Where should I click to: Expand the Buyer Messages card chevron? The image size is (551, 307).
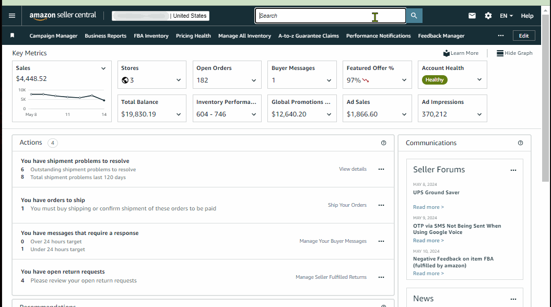(x=329, y=80)
